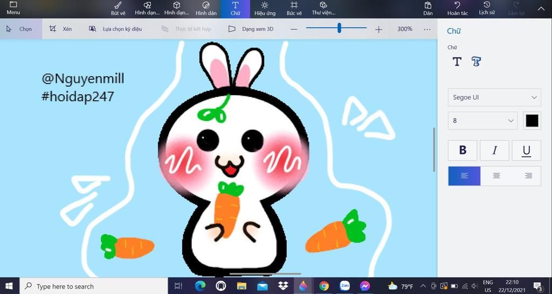Open the Mail app in taskbar

[x=263, y=286]
